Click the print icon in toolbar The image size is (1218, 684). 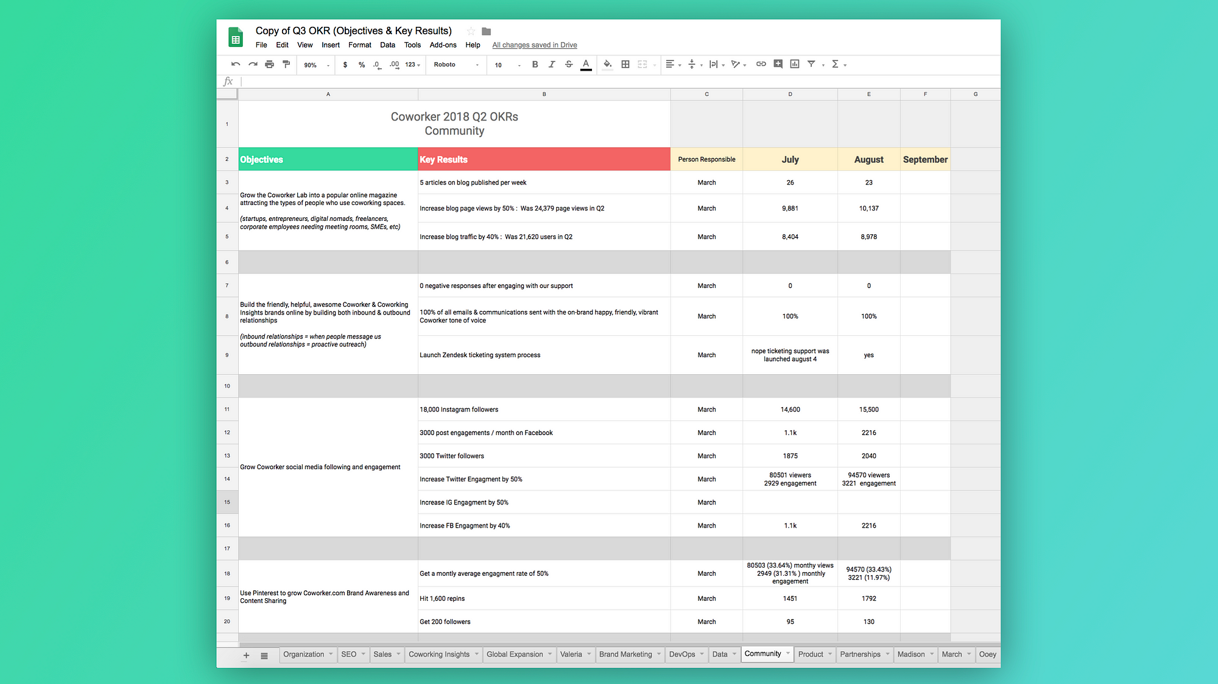270,65
